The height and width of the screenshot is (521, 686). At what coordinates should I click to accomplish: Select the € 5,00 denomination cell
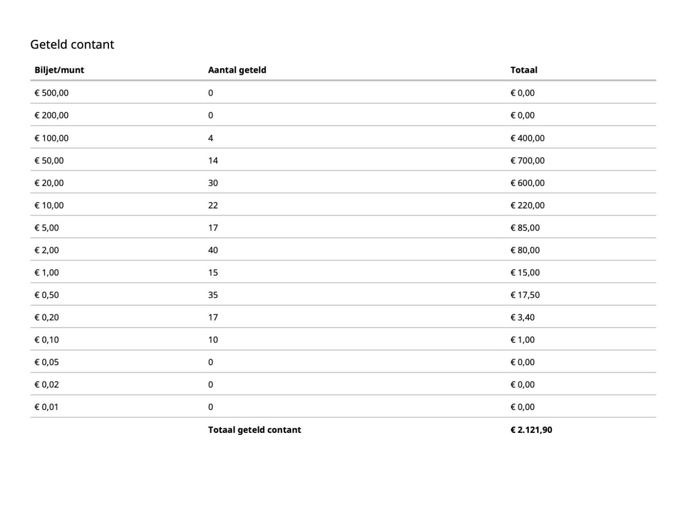(47, 228)
